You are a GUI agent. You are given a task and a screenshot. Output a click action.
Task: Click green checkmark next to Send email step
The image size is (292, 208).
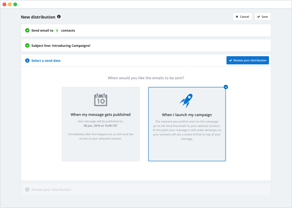pyautogui.click(x=27, y=30)
